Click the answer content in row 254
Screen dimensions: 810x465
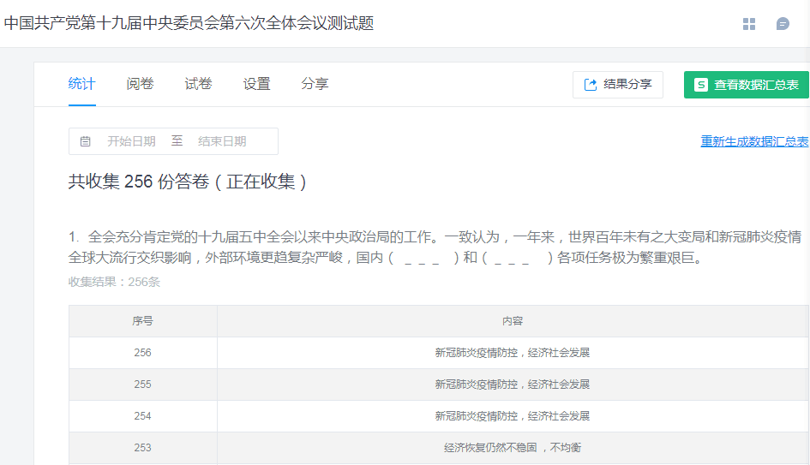coord(513,416)
